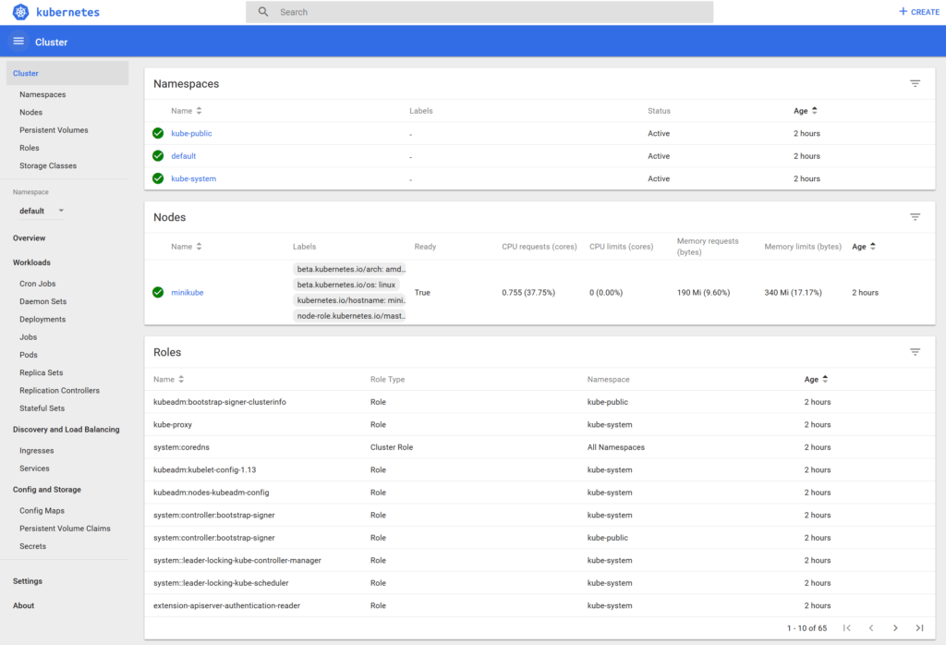
Task: Sort Roles by Name column arrows
Action: (x=181, y=380)
